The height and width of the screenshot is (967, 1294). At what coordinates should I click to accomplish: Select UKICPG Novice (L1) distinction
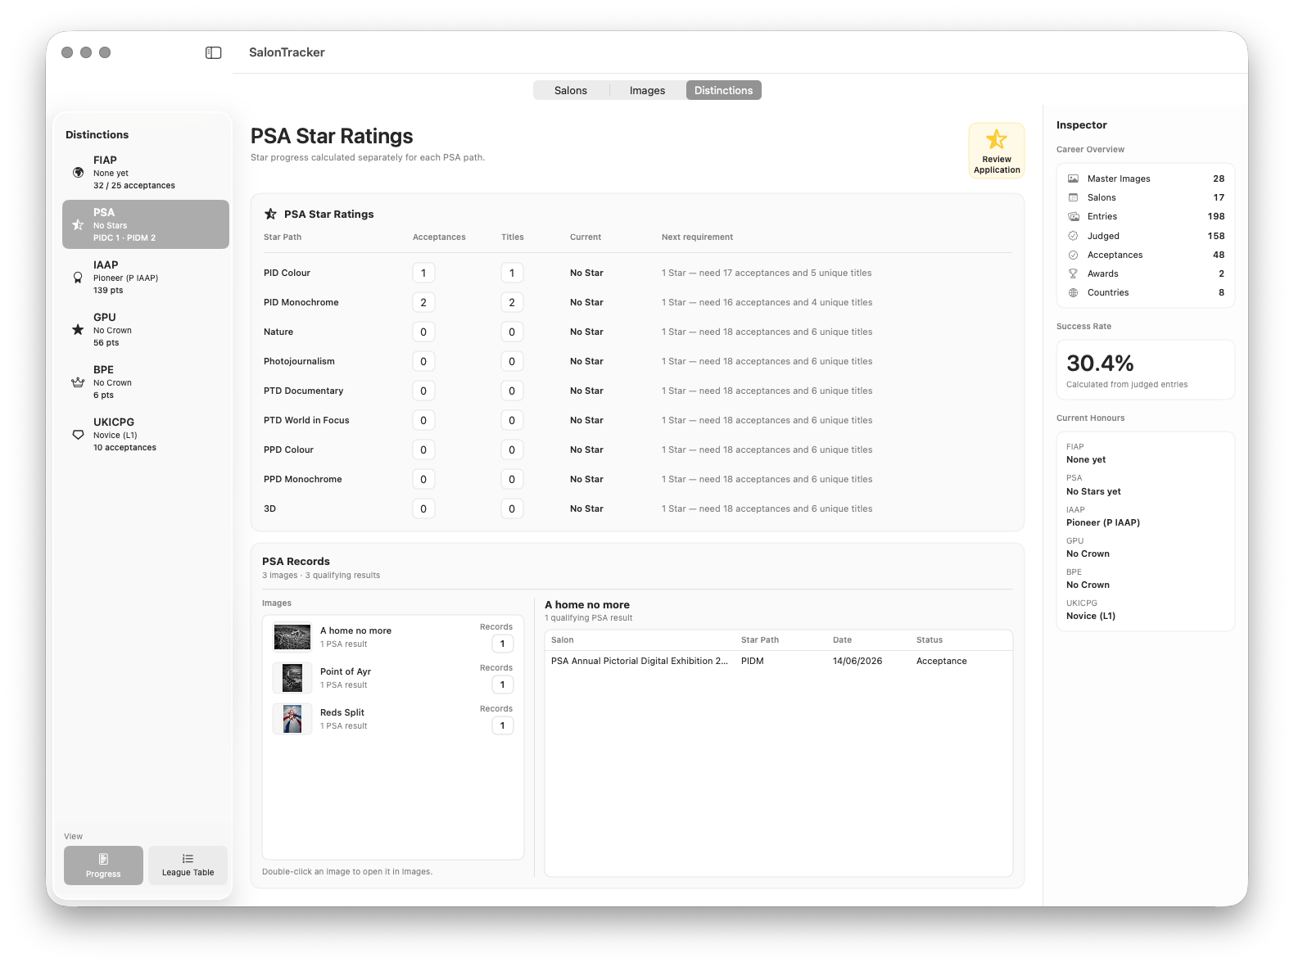146,434
